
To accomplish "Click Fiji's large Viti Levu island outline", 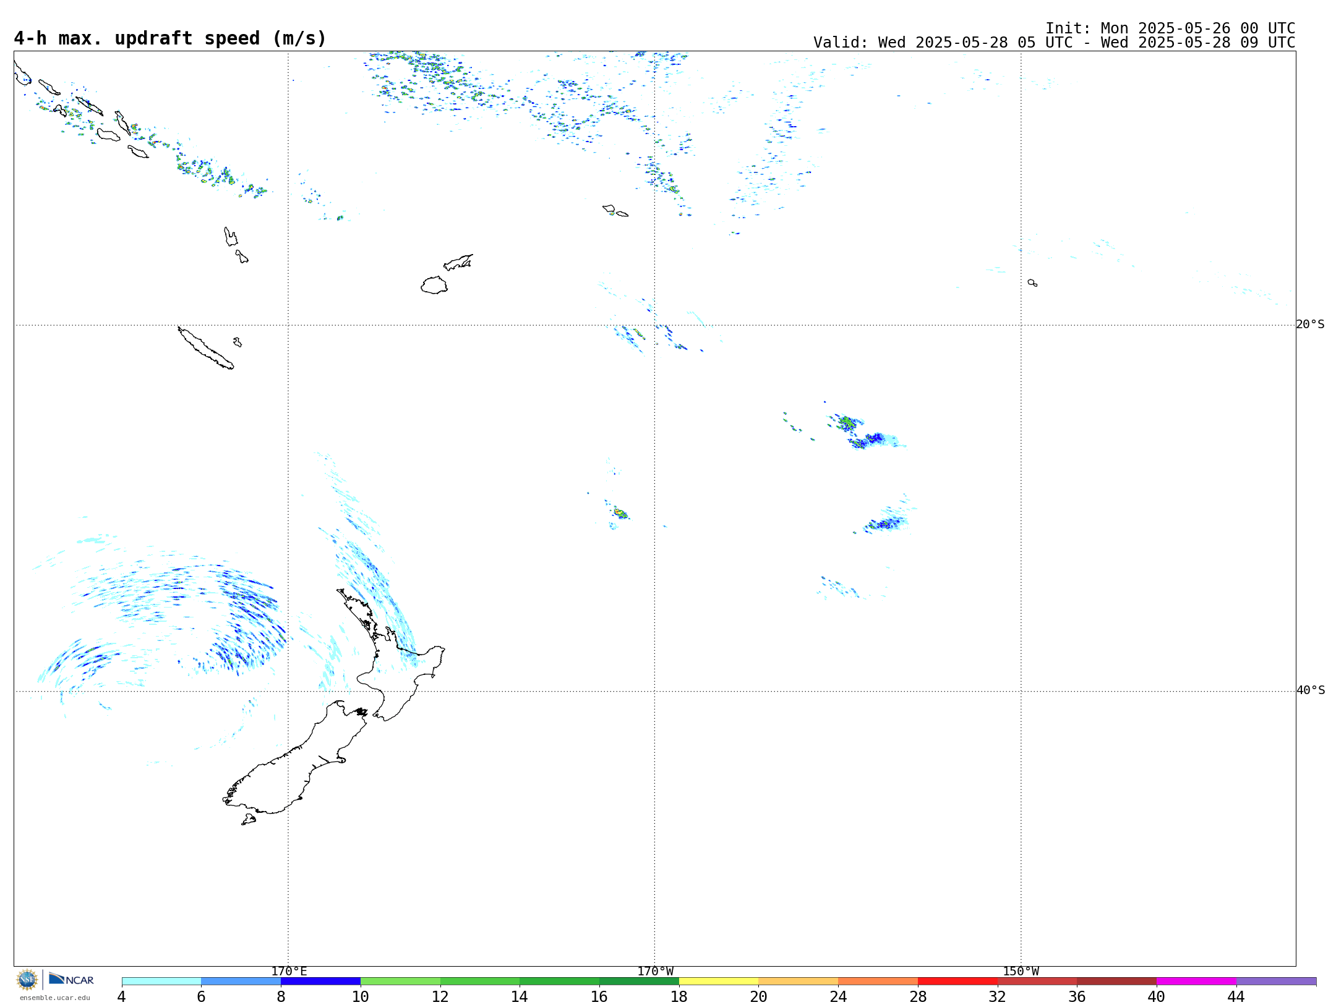I will click(434, 286).
